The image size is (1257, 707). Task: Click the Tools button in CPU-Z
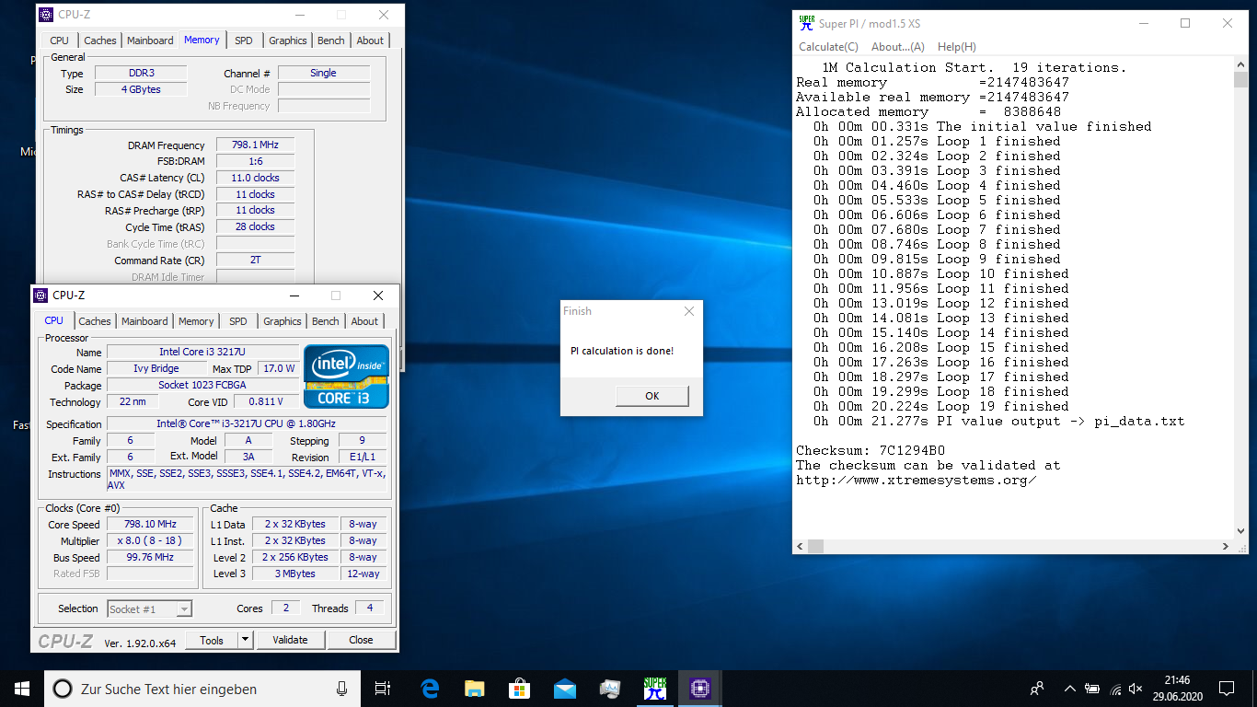(212, 640)
